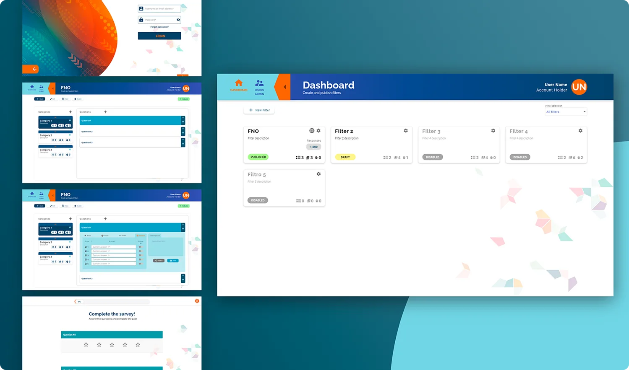
Task: Rate first star on survey Question N1
Action: tap(86, 345)
